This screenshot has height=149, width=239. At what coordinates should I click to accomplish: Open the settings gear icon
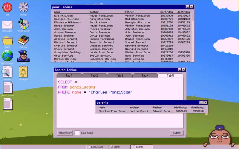[x=23, y=7]
